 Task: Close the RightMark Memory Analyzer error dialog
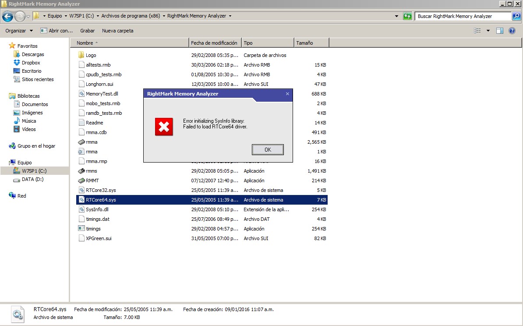pyautogui.click(x=287, y=94)
